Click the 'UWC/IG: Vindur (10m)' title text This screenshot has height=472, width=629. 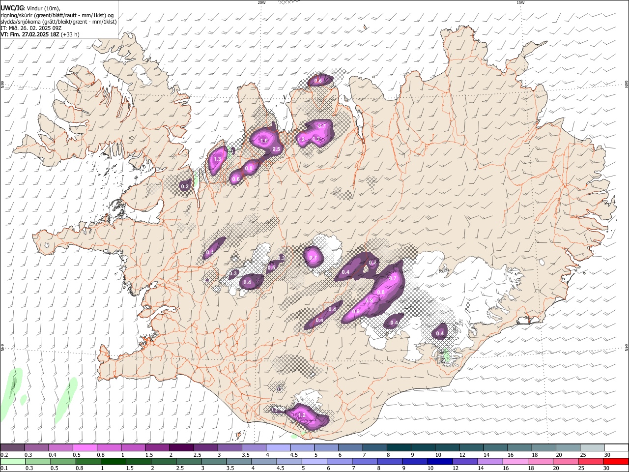[30, 8]
